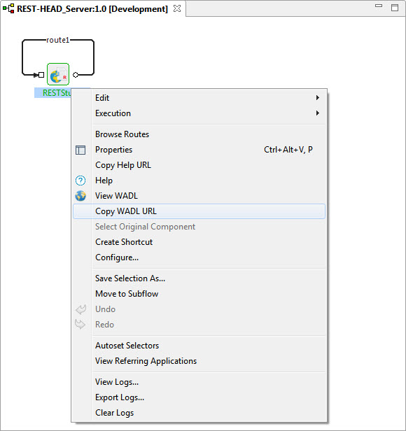406x431 pixels.
Task: Click the output port circle on RESTStub
Action: point(76,75)
